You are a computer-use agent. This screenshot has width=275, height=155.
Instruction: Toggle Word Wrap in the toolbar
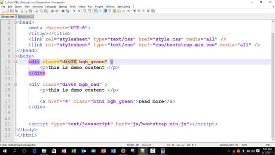coord(95,11)
